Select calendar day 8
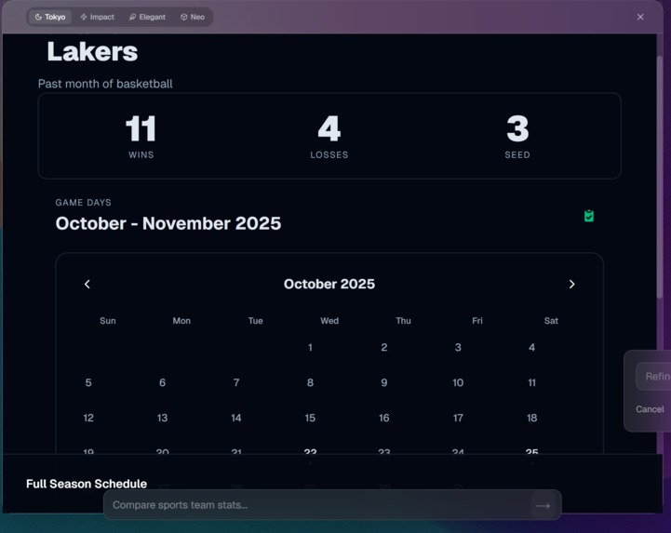The height and width of the screenshot is (533, 671). pyautogui.click(x=310, y=382)
